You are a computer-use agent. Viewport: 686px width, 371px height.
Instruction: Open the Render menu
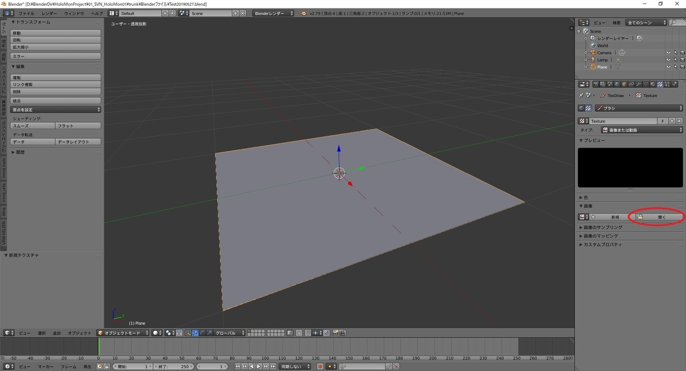[x=49, y=13]
